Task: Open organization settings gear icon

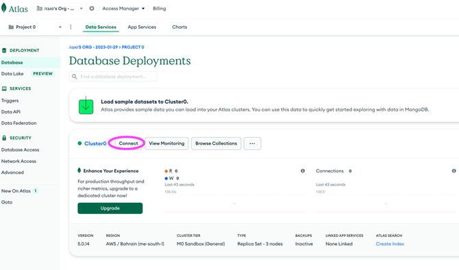Action: (x=92, y=8)
